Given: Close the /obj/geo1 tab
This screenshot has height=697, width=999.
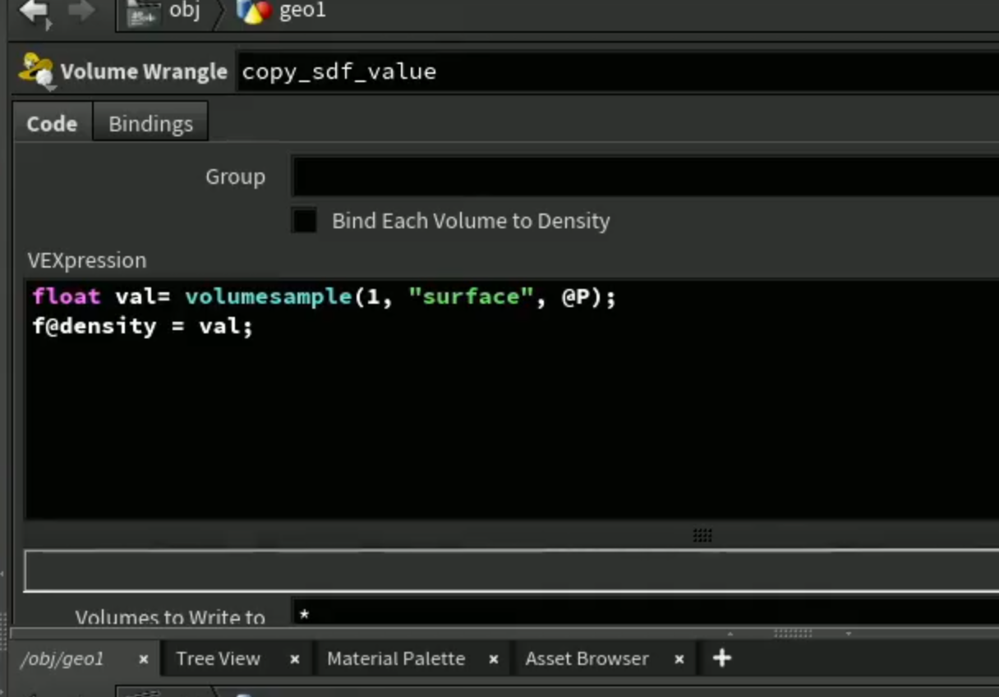Looking at the screenshot, I should (143, 659).
